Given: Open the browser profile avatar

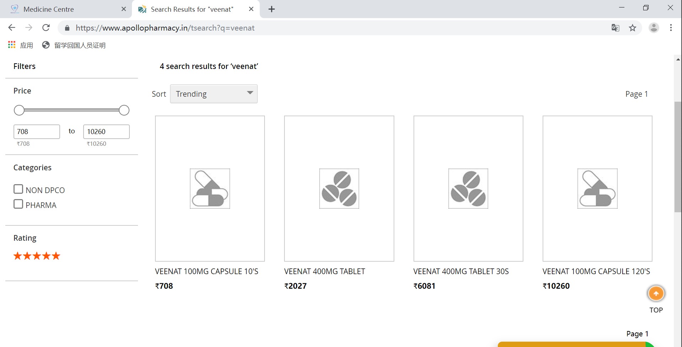Looking at the screenshot, I should click(x=654, y=28).
